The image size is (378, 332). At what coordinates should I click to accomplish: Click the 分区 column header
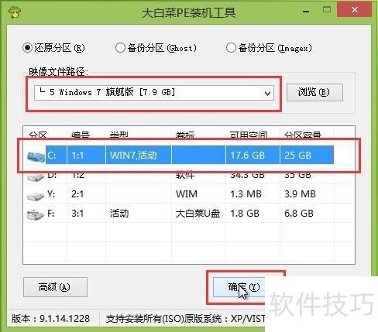coord(38,135)
